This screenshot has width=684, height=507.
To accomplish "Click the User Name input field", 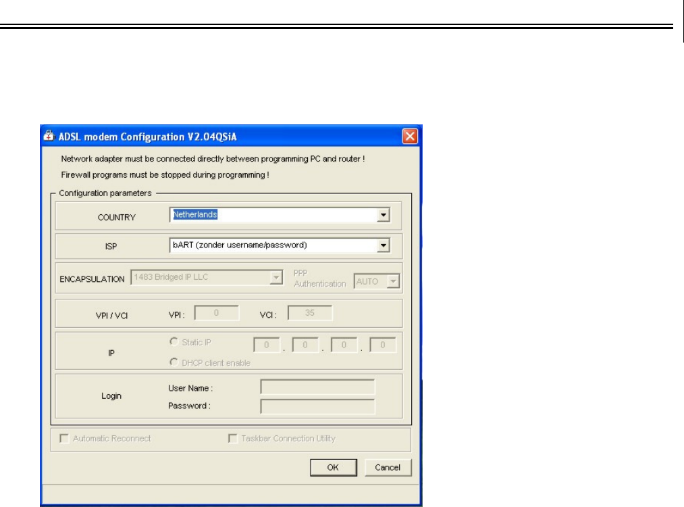I will (x=317, y=387).
